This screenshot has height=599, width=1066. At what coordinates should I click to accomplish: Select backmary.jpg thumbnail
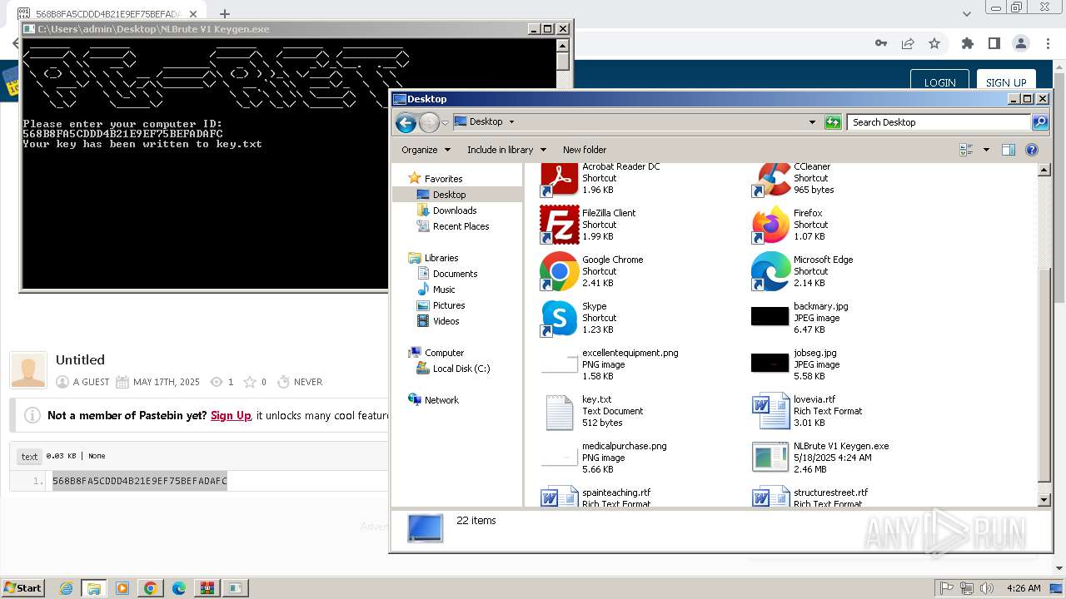(x=770, y=316)
